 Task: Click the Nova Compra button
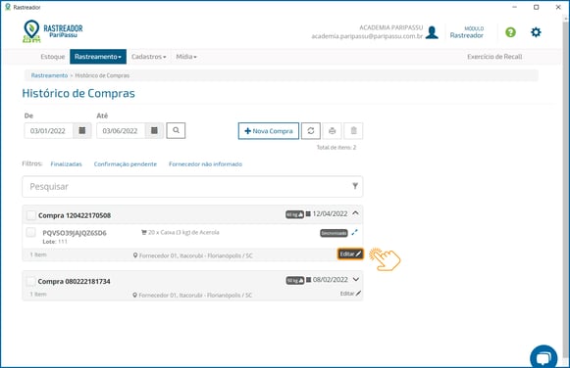269,131
